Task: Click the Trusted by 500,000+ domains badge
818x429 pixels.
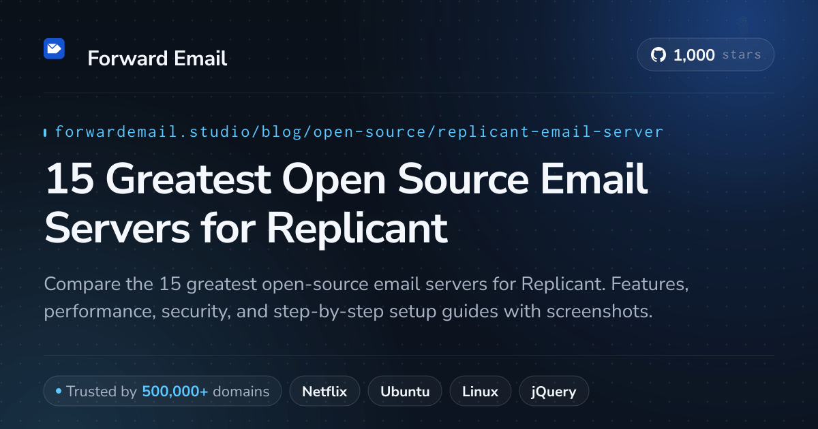Action: (x=162, y=392)
